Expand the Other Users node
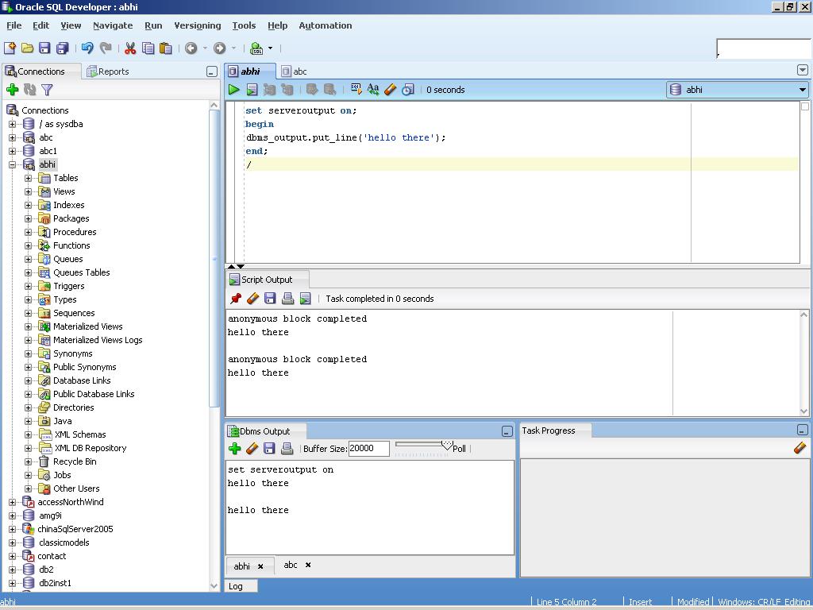 coord(28,488)
